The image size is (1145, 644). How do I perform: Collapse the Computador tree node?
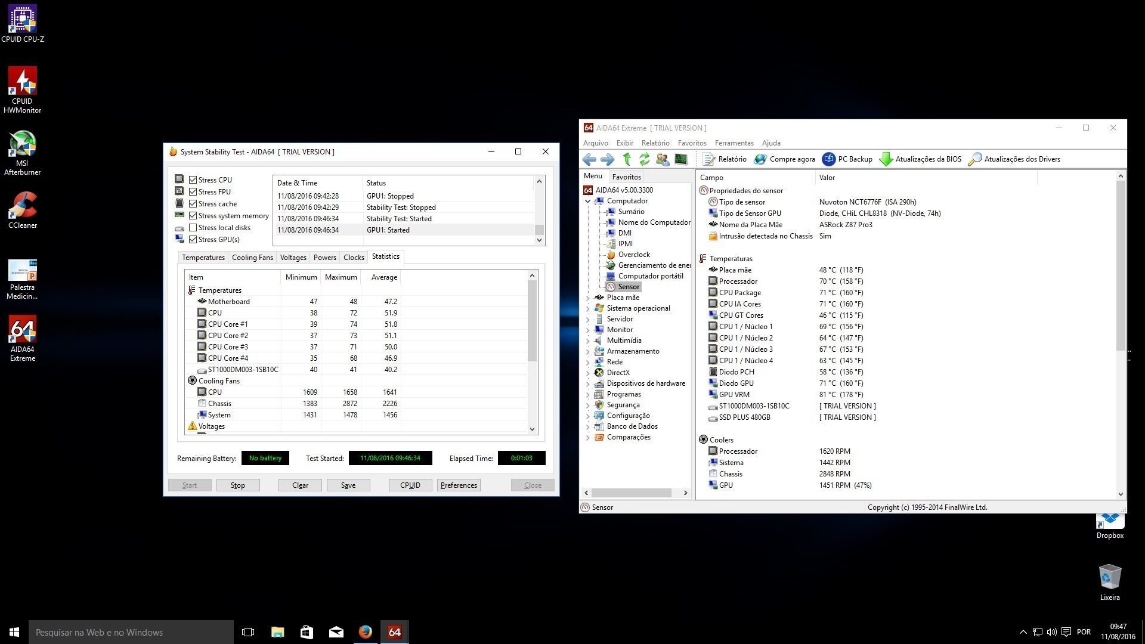[x=588, y=202]
